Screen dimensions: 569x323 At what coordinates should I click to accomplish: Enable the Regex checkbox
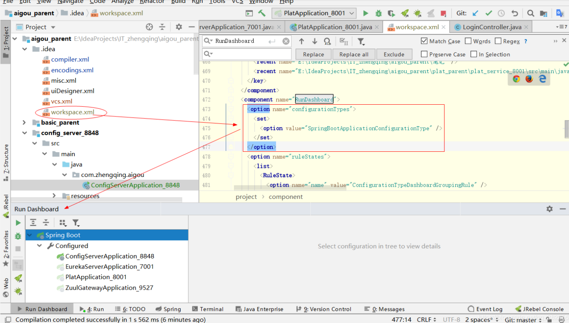pos(498,41)
